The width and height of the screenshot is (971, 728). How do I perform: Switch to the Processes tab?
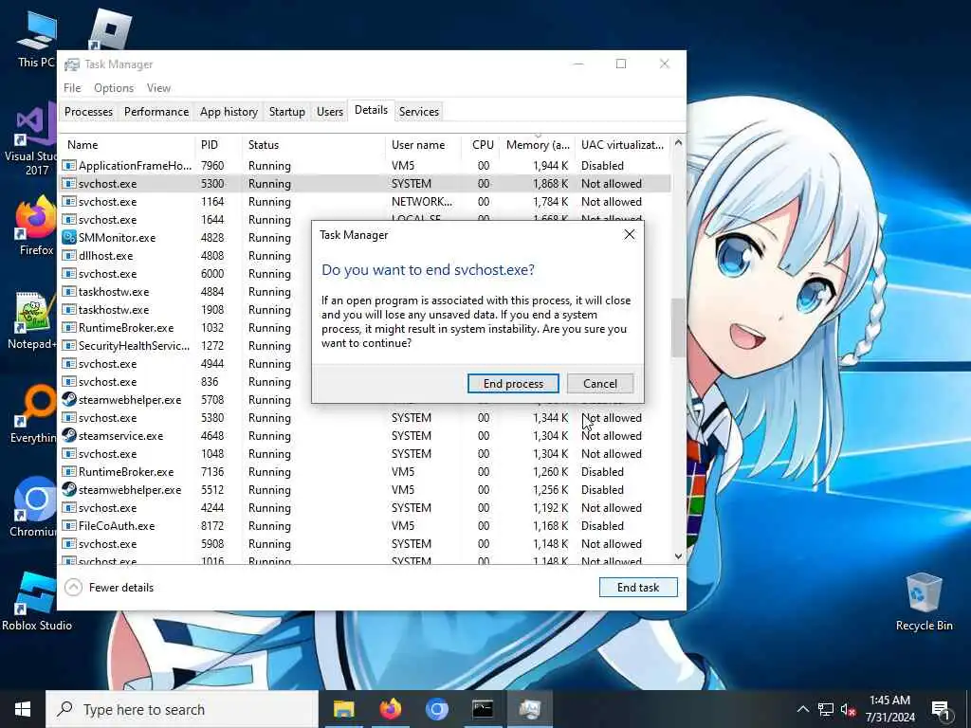pyautogui.click(x=88, y=112)
